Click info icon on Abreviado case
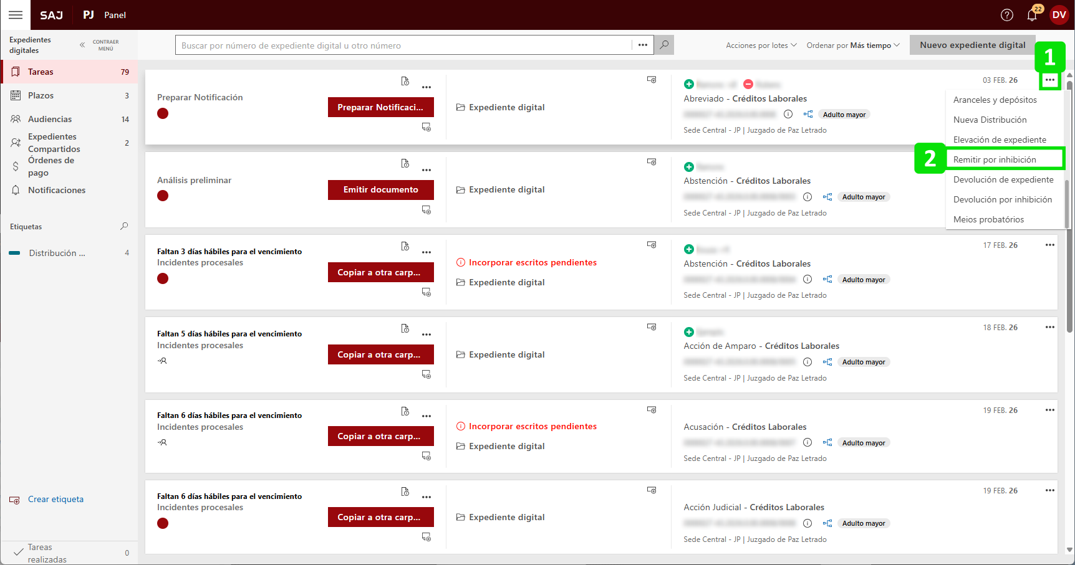The height and width of the screenshot is (565, 1075). pos(788,114)
